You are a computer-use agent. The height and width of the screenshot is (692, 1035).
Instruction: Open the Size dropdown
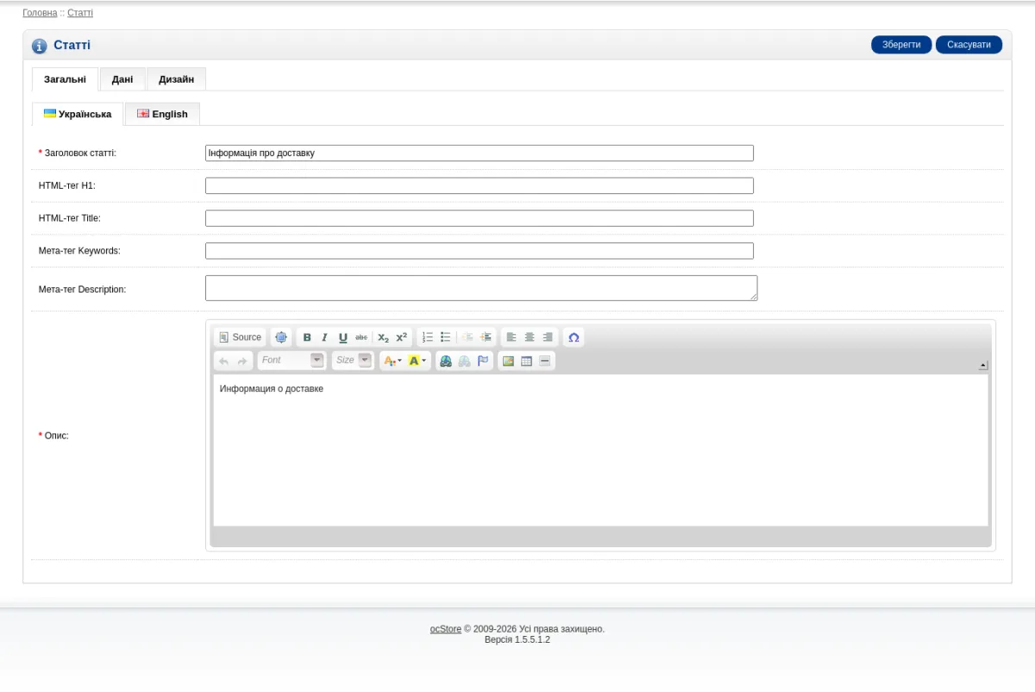pyautogui.click(x=353, y=361)
